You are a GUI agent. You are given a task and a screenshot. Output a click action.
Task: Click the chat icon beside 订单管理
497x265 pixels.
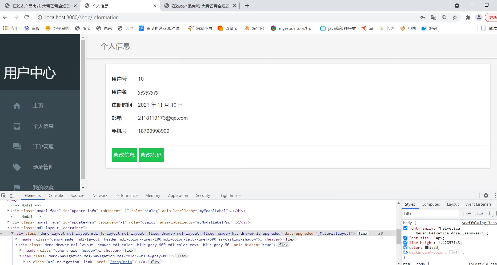[17, 147]
